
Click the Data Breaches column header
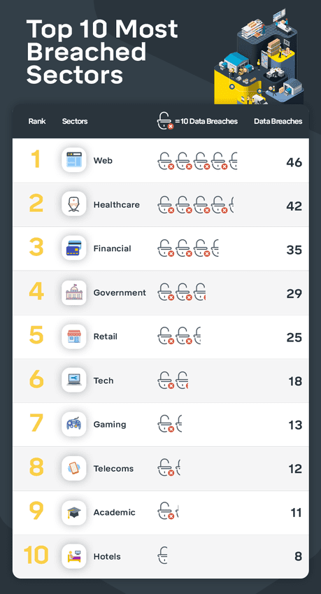pos(278,121)
